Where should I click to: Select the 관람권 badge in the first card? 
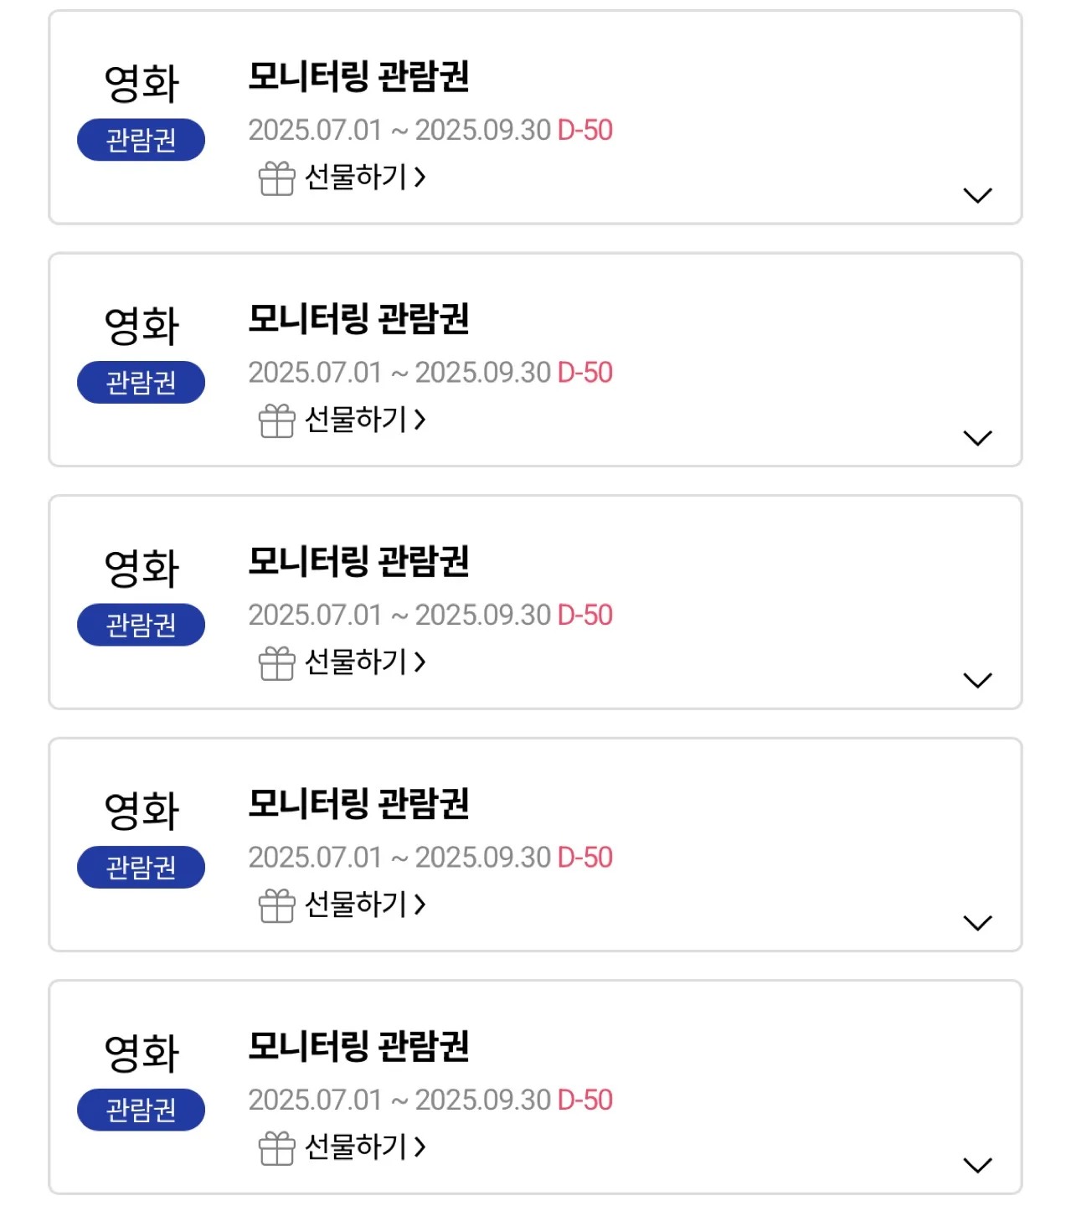click(x=141, y=140)
